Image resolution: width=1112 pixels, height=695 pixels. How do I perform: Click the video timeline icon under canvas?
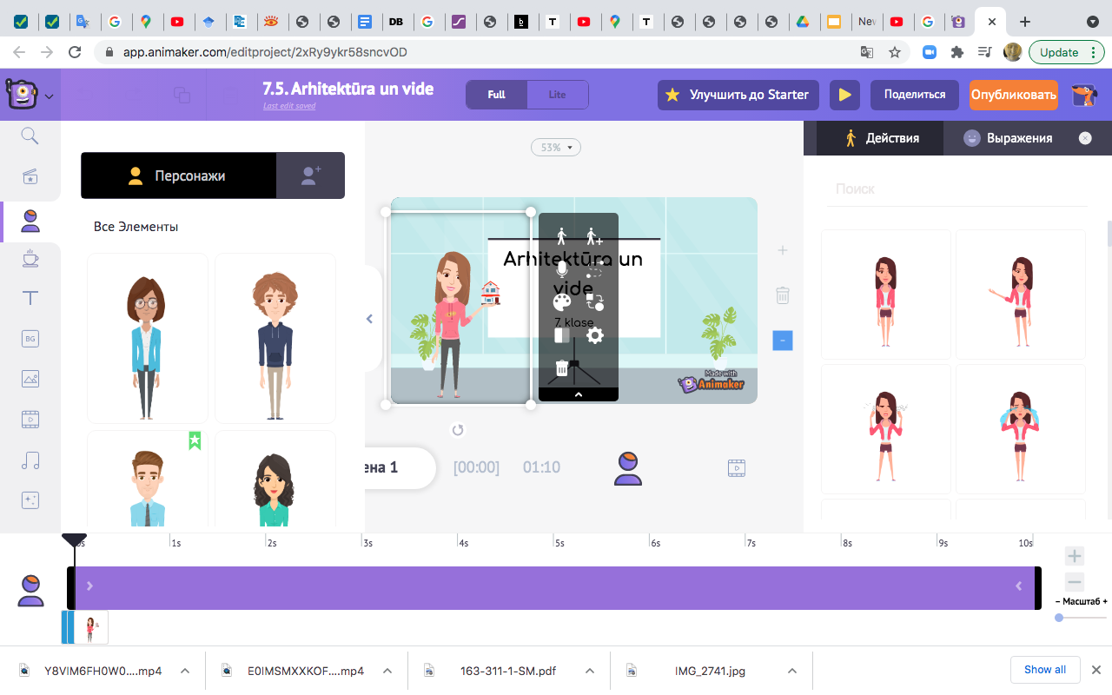tap(737, 468)
